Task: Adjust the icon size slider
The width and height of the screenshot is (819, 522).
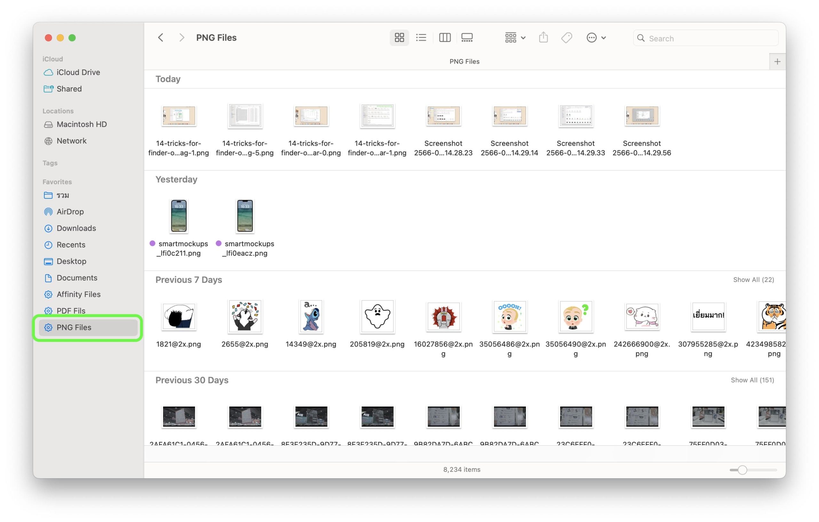Action: (742, 470)
